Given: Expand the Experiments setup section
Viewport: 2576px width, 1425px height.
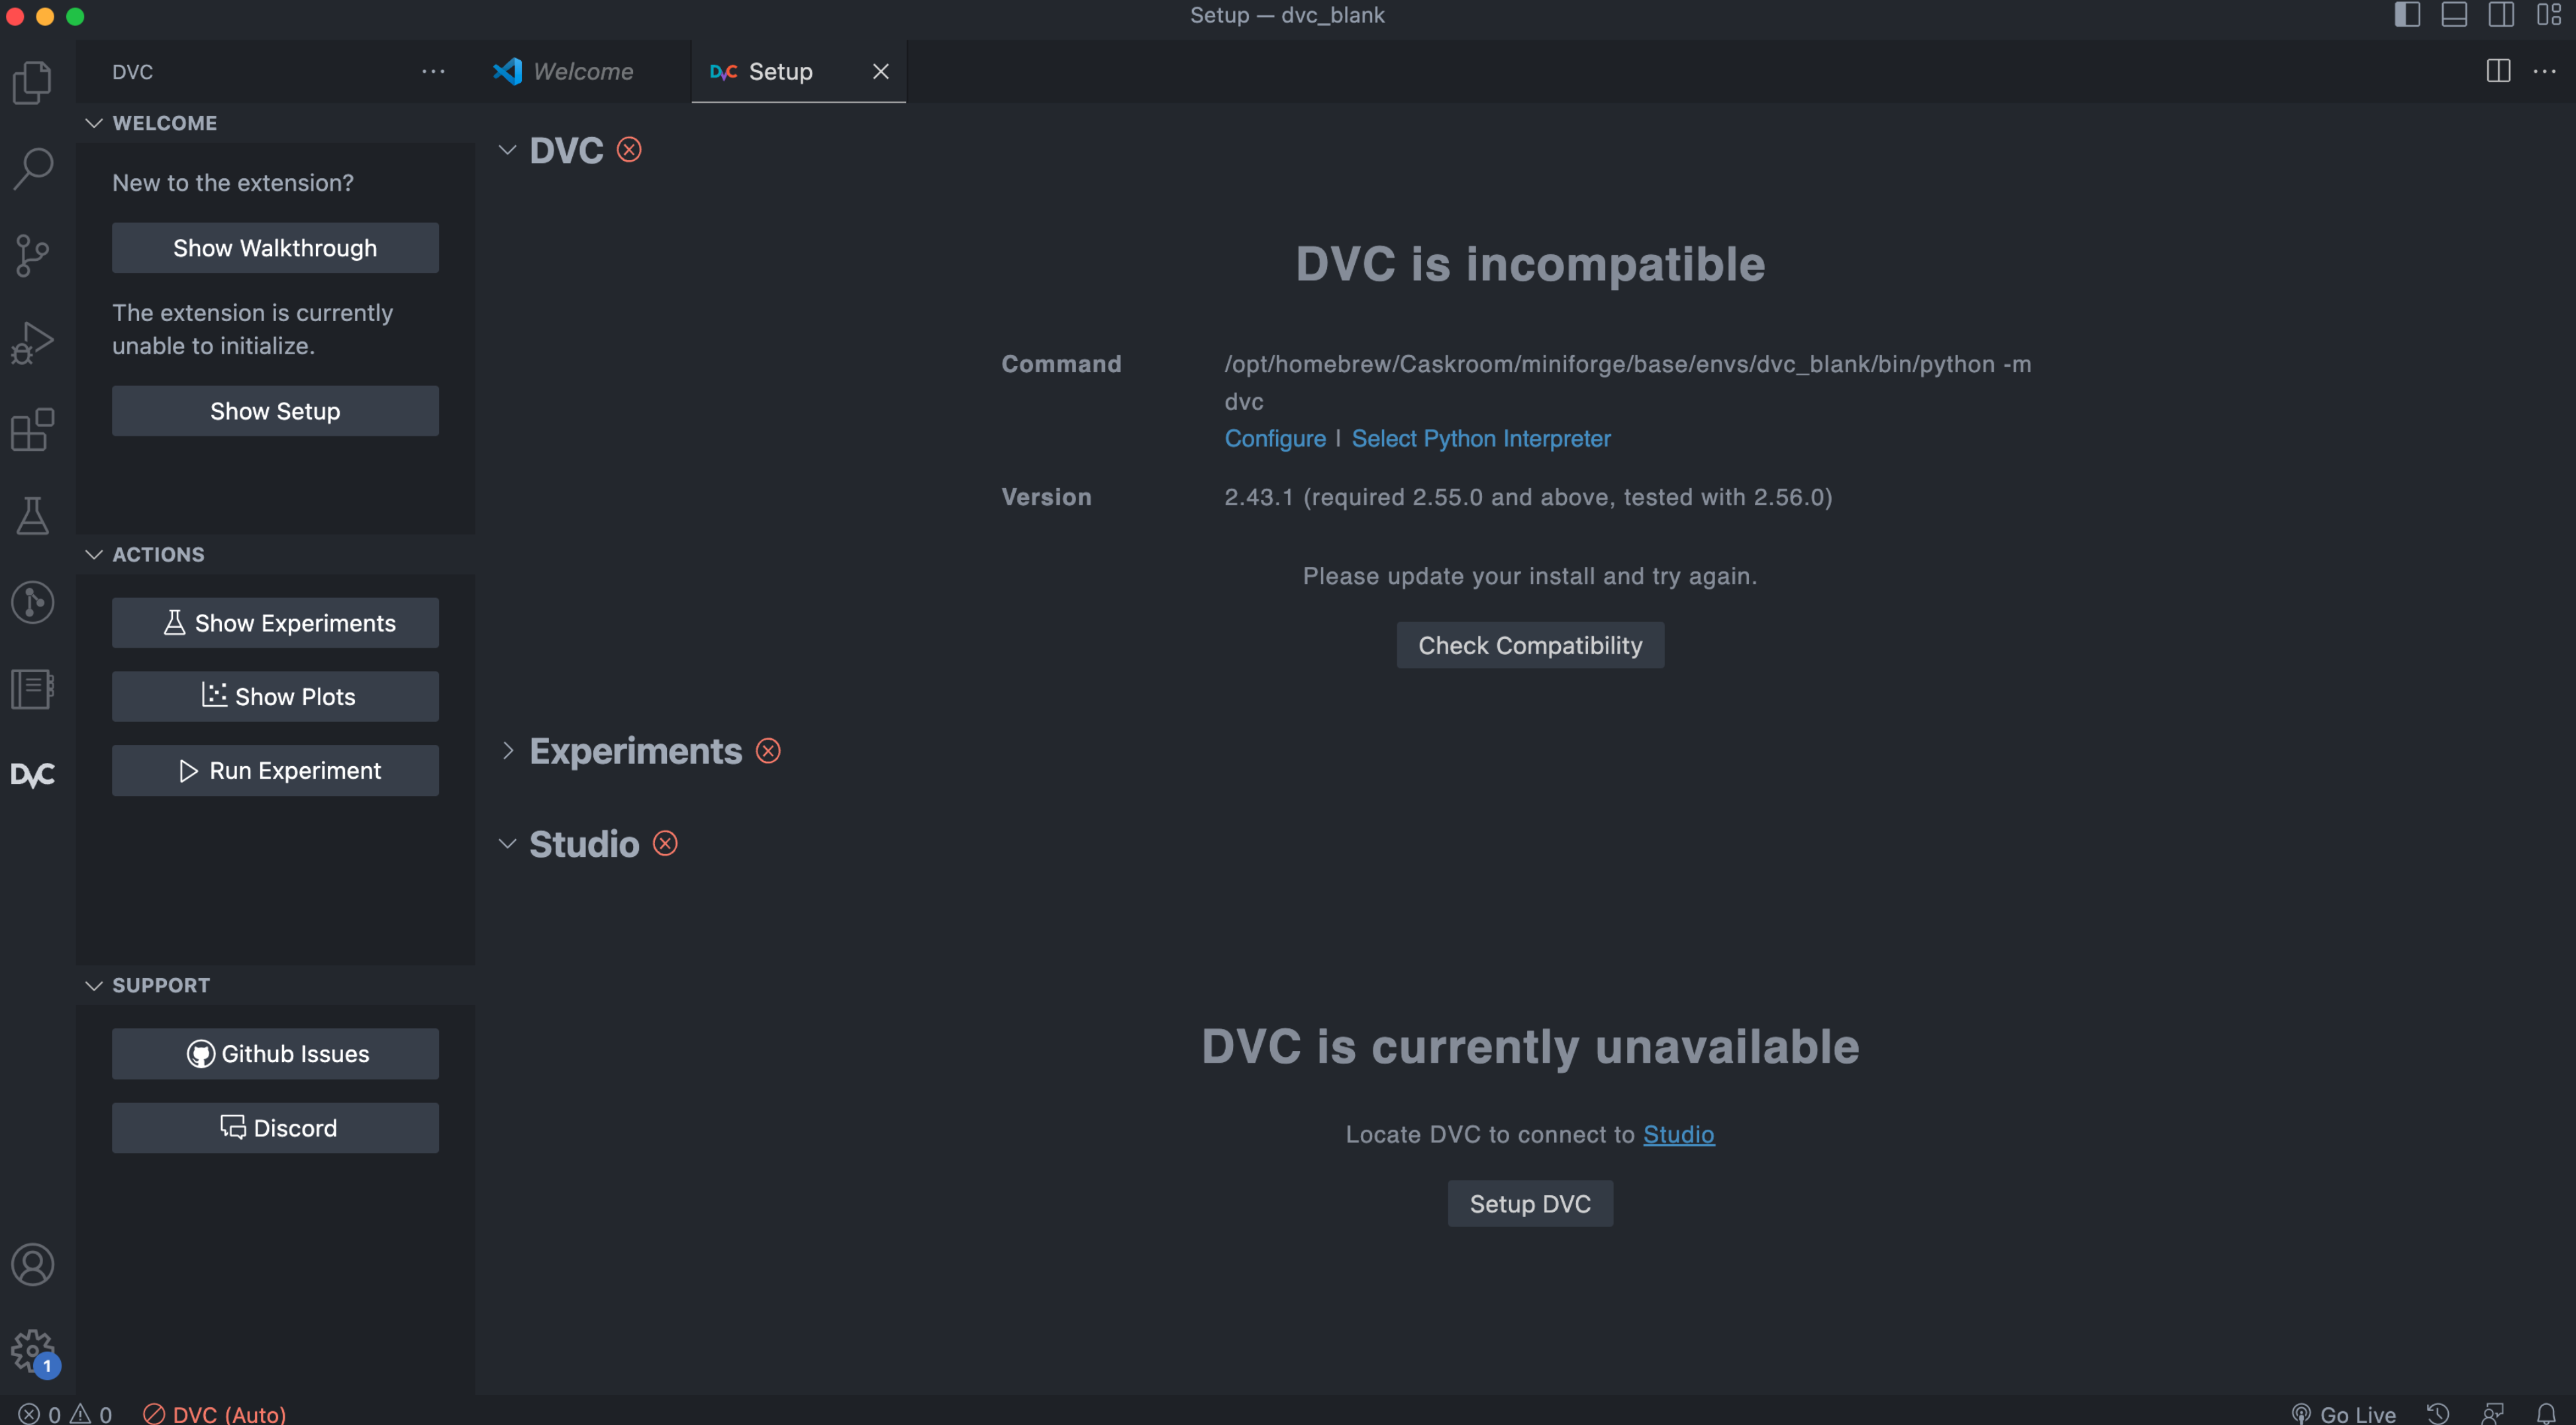Looking at the screenshot, I should (x=509, y=751).
